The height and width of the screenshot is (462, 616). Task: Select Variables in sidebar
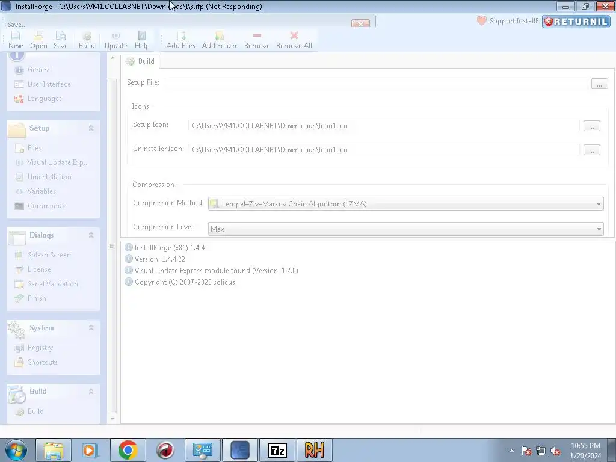click(35, 191)
